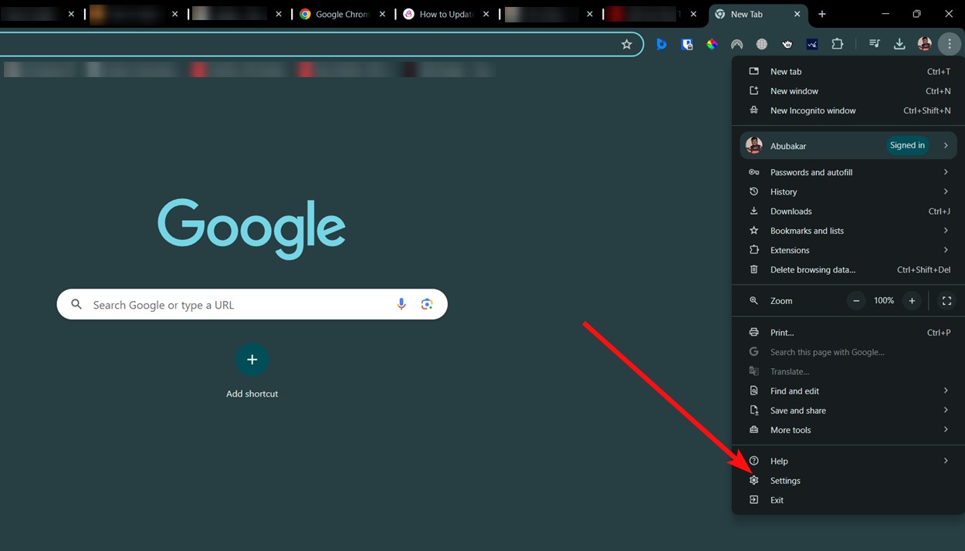The width and height of the screenshot is (965, 551).
Task: Open the Abubakar Signed in account entry
Action: tap(848, 145)
